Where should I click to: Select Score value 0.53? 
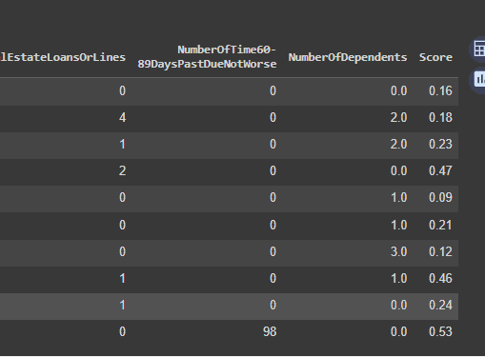[x=440, y=332]
